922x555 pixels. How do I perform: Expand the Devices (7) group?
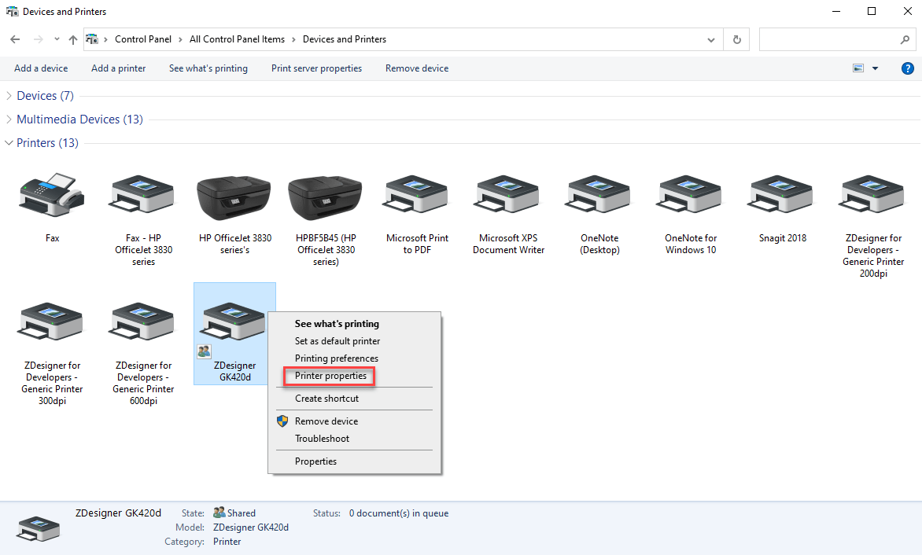coord(9,96)
